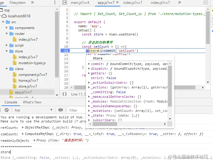
Task: Expand _state Proxy in Store popup
Action: [x=89, y=115]
